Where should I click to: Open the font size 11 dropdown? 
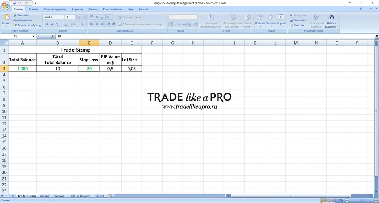(74, 17)
